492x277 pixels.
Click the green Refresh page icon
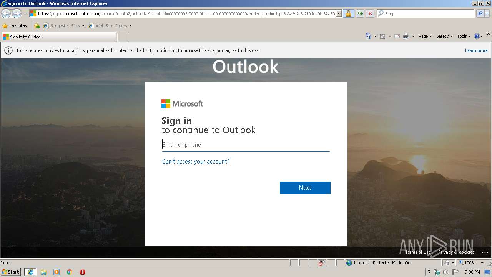[360, 13]
